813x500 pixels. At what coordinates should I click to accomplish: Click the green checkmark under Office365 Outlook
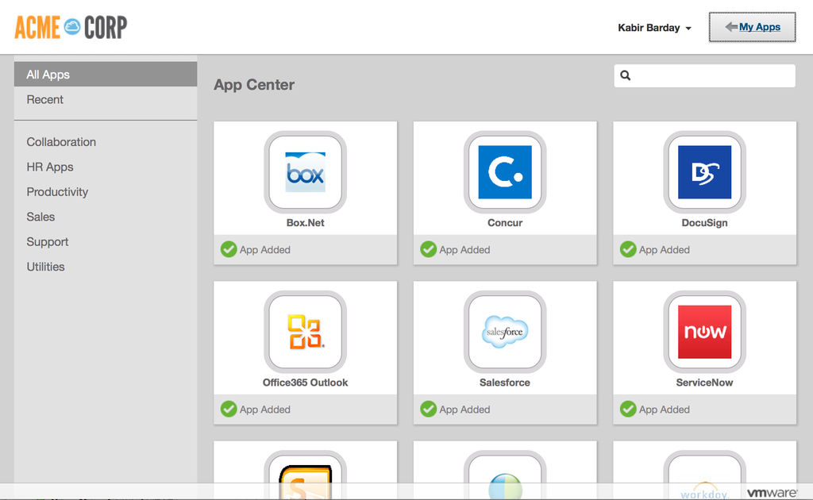tap(229, 409)
